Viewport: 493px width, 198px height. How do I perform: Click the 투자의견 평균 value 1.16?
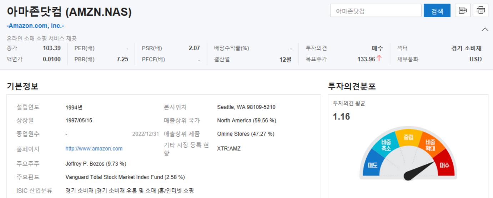341,117
